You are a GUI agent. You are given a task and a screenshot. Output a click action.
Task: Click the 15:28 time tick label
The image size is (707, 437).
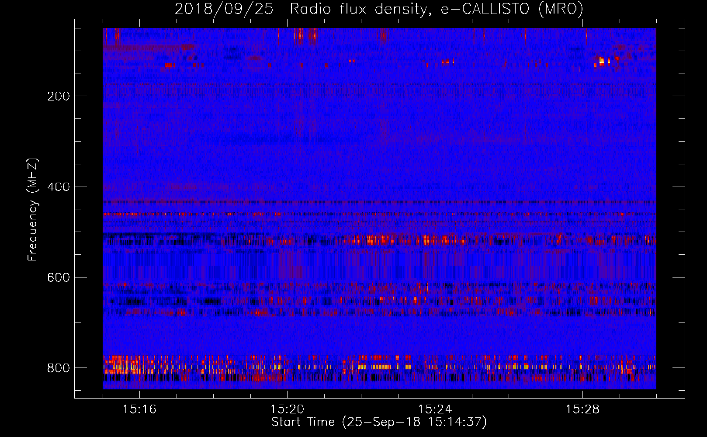click(582, 409)
